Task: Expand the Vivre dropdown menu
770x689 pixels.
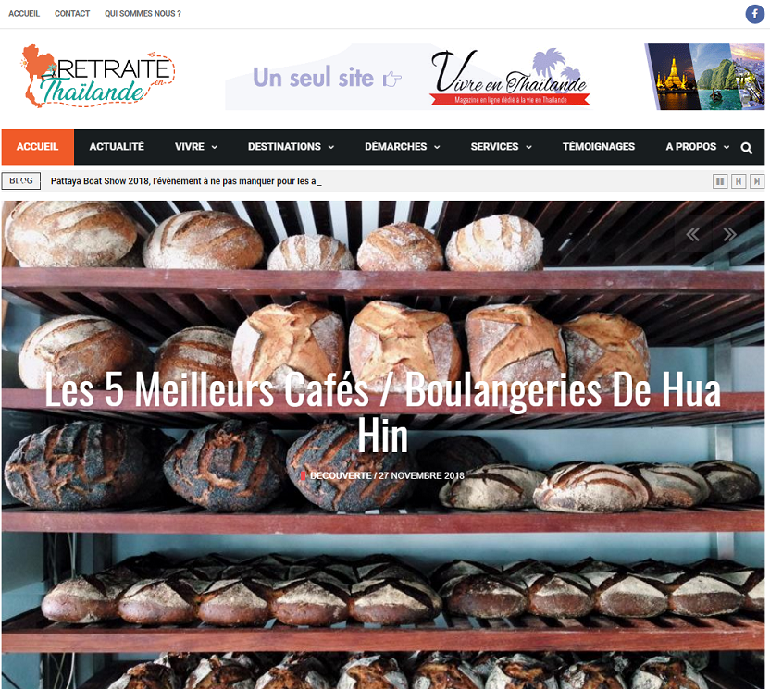Action: [196, 147]
